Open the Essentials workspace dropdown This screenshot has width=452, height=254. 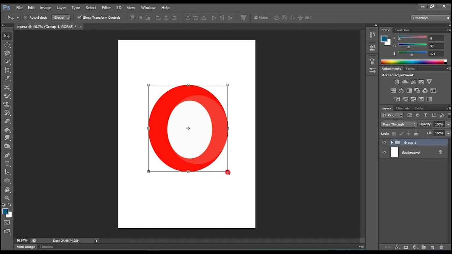(x=431, y=18)
